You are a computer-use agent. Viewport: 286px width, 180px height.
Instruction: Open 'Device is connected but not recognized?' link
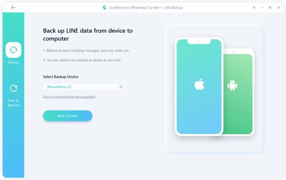[69, 97]
